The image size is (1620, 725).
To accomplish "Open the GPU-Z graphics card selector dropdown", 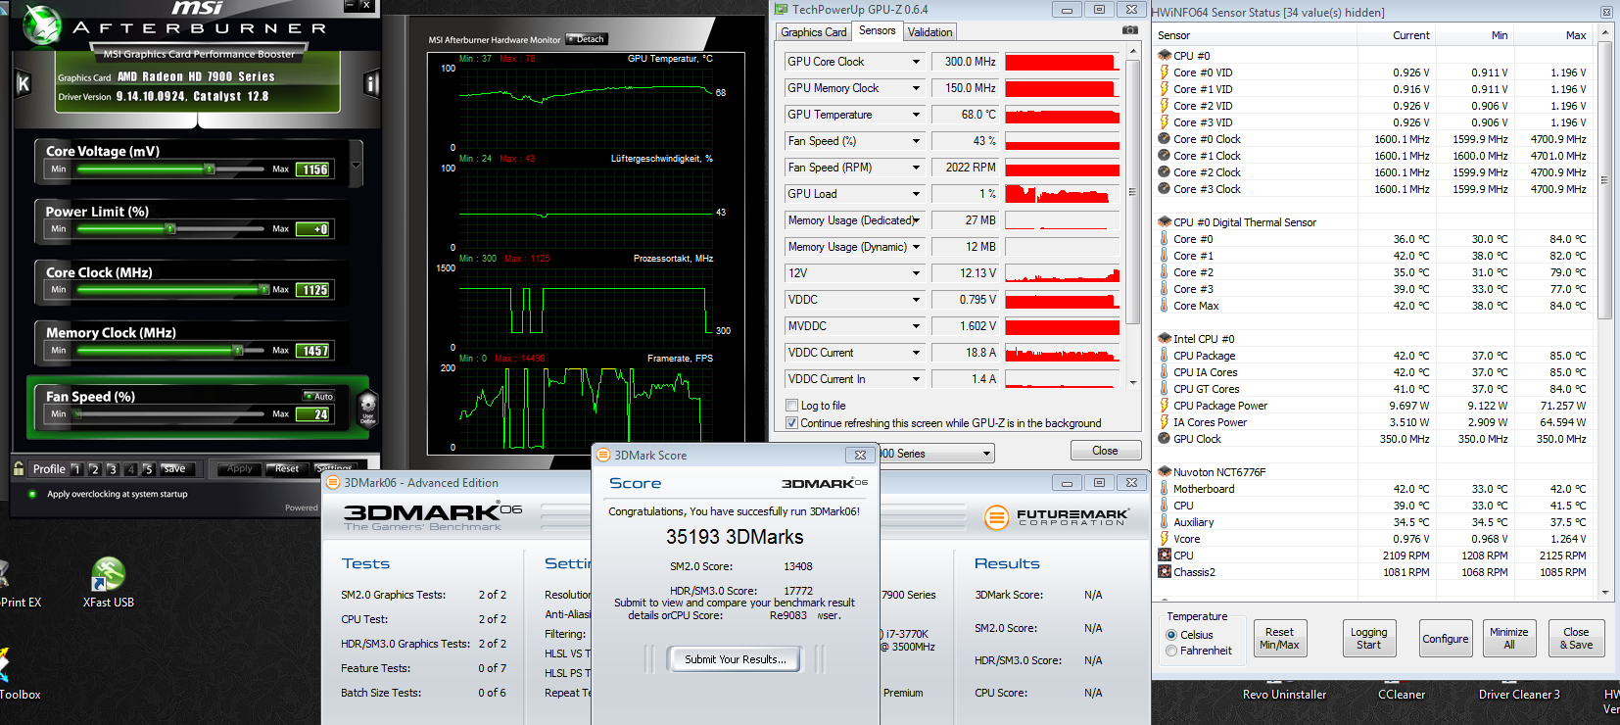I will (x=986, y=454).
